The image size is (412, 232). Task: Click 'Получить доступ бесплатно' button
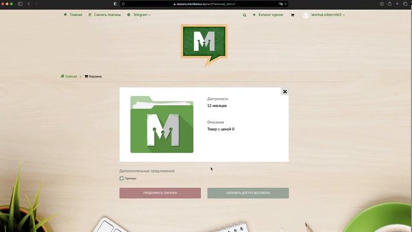coord(248,193)
